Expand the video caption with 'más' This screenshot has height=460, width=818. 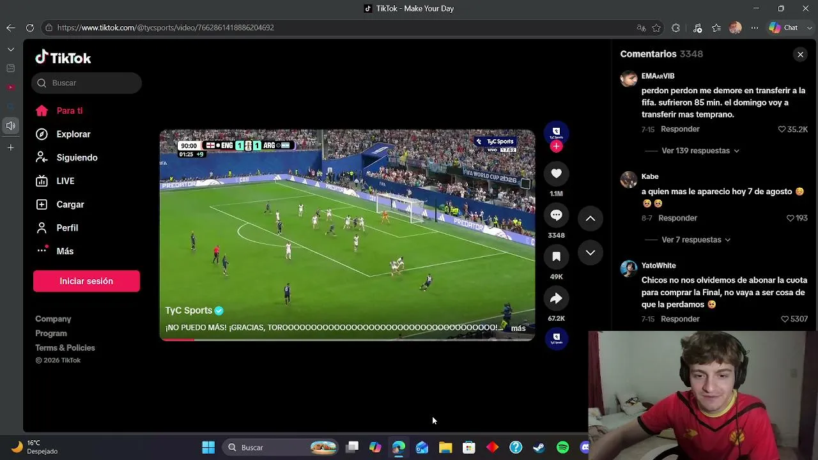518,328
